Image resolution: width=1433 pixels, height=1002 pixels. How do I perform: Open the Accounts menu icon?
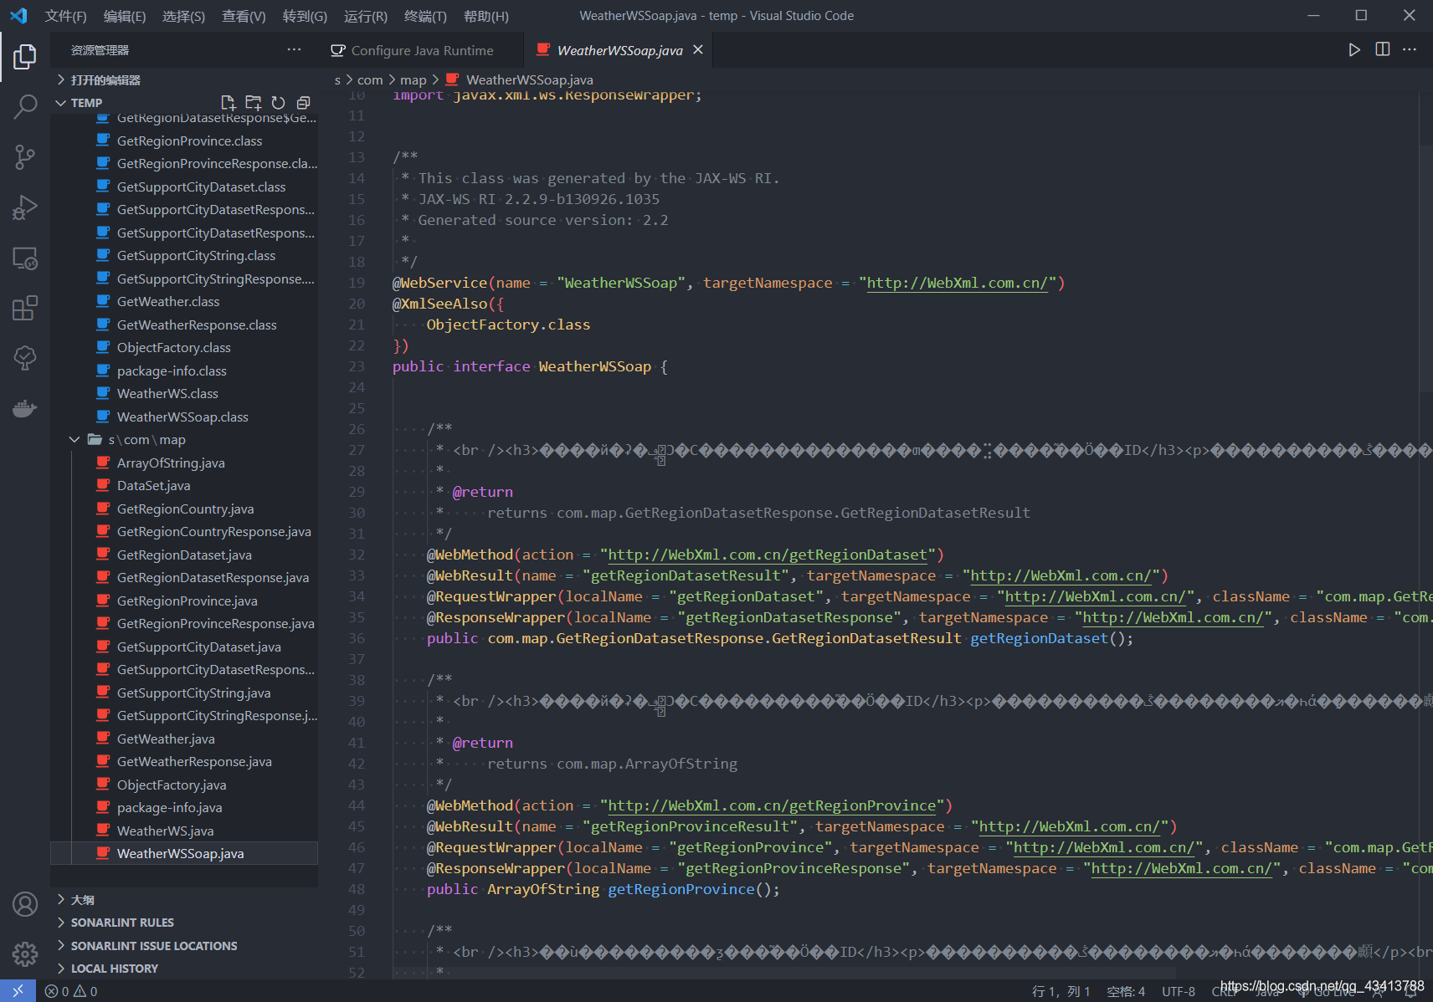pos(25,904)
